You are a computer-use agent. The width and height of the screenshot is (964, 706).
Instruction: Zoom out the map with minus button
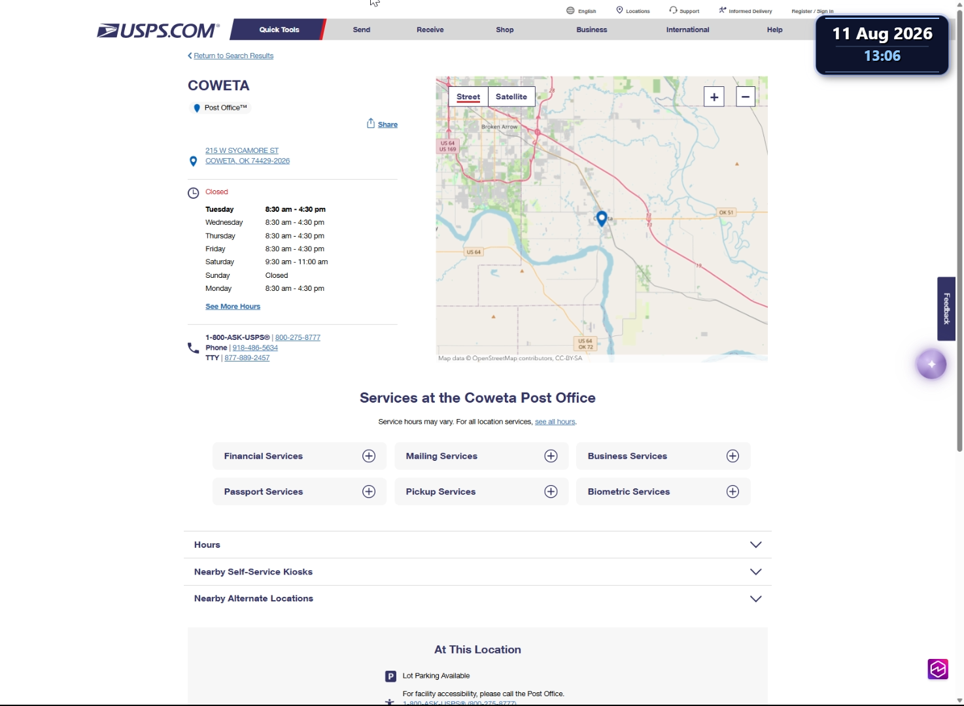point(746,97)
